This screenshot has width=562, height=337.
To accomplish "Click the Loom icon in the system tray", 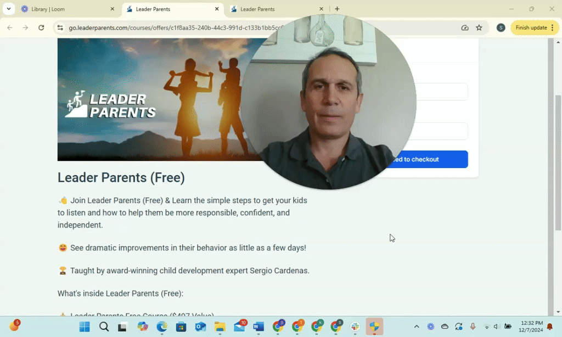I will tap(431, 327).
